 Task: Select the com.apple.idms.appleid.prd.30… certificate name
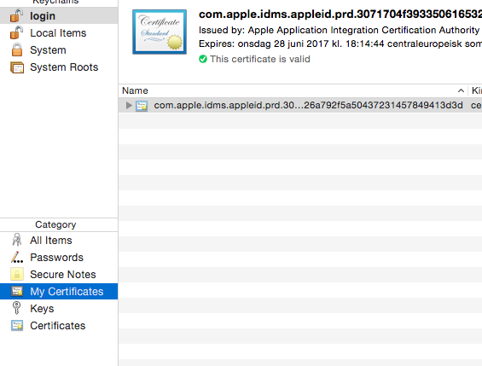308,106
